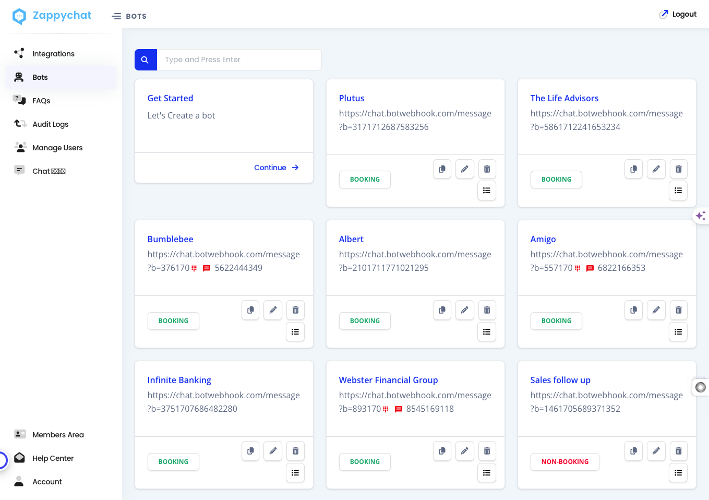
Task: Click the search magnifier button
Action: [146, 59]
